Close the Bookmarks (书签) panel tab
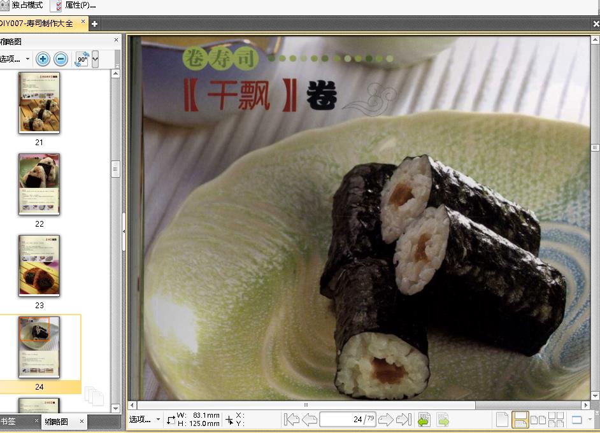The width and height of the screenshot is (600, 433). click(36, 421)
